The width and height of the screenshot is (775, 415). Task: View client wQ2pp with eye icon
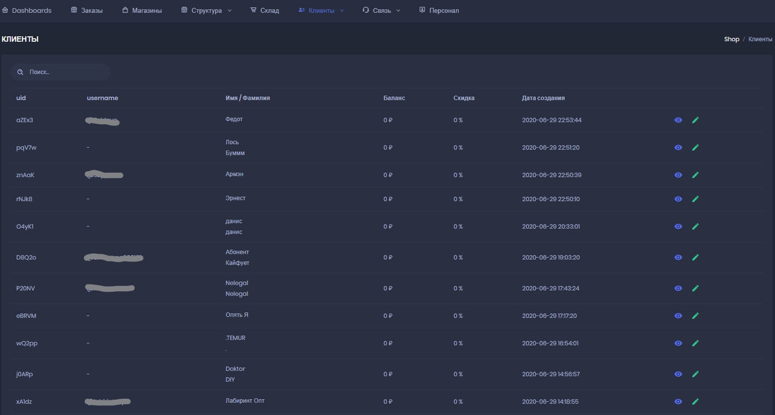tap(678, 344)
